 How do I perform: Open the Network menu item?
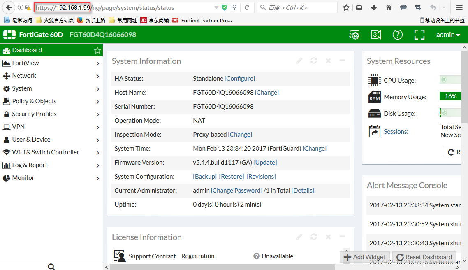[51, 76]
